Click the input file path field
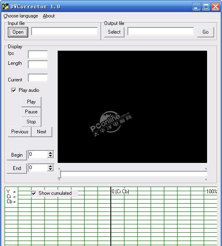Viewport: 222px width, 246px height. click(64, 32)
